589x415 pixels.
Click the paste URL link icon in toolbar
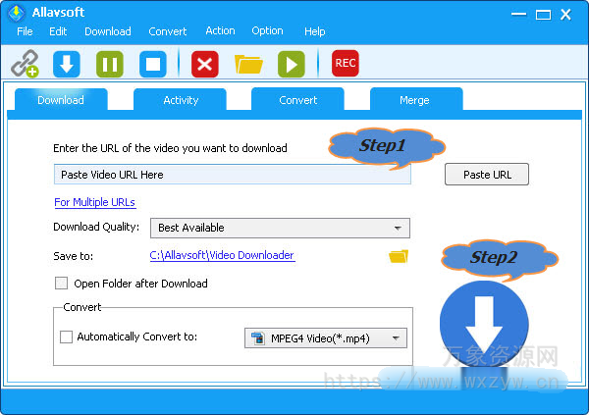tap(25, 64)
